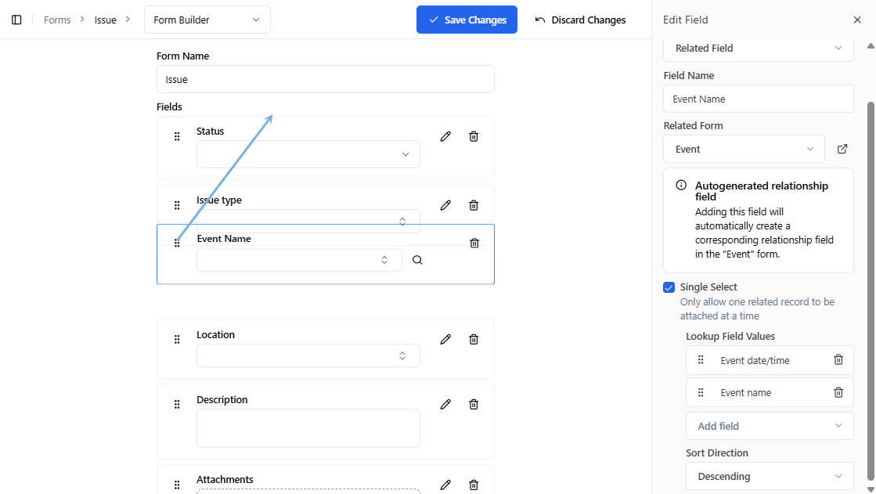This screenshot has height=494, width=876.
Task: Delete the Event Name field
Action: pyautogui.click(x=474, y=243)
